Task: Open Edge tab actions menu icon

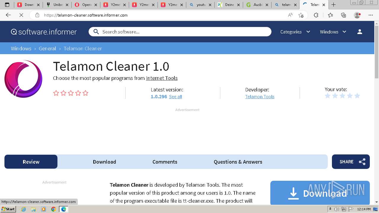Action: click(7, 5)
